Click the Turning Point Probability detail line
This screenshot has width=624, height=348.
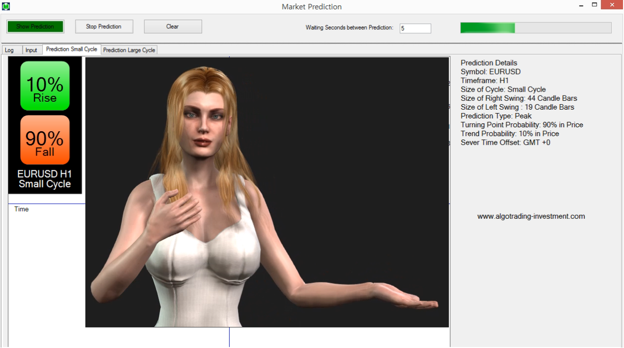click(x=521, y=125)
